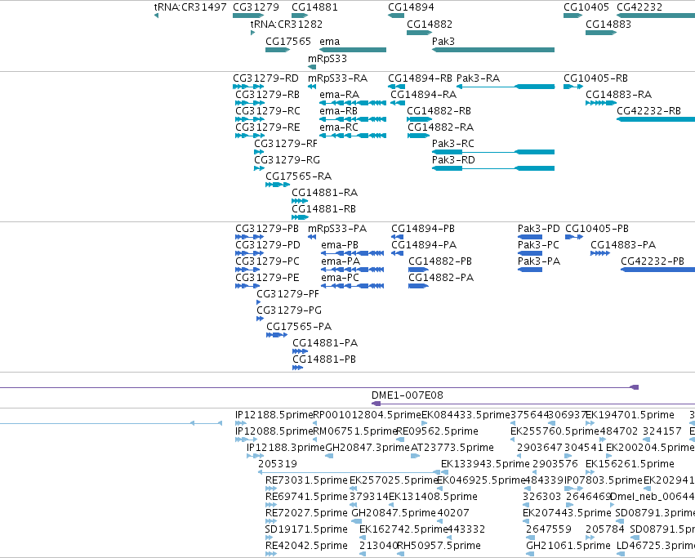Click the CG14882-PA protein label
The height and width of the screenshot is (558, 695).
click(x=441, y=278)
